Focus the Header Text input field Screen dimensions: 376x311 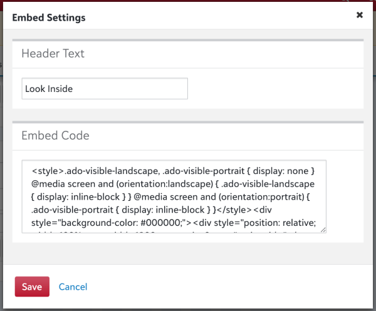[104, 89]
